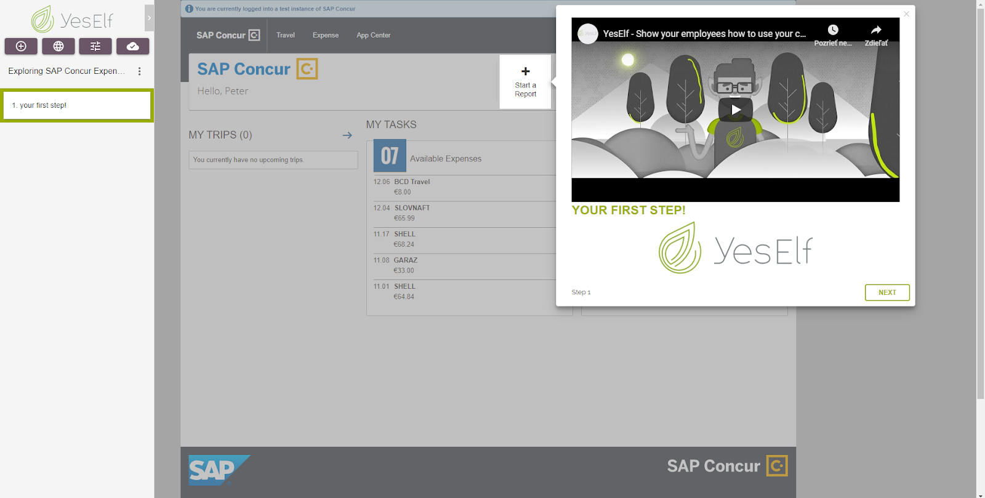Click the NEXT button in the popup

(x=887, y=292)
